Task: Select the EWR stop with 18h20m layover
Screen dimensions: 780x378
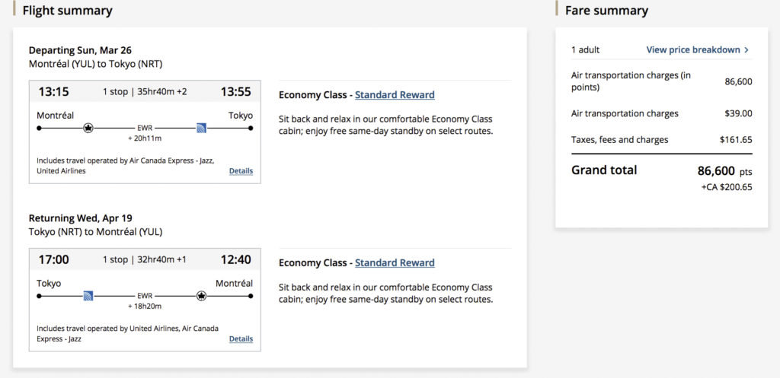Action: pyautogui.click(x=145, y=296)
